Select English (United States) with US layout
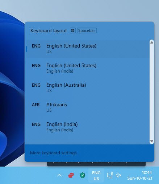The width and height of the screenshot is (159, 184). click(x=88, y=49)
